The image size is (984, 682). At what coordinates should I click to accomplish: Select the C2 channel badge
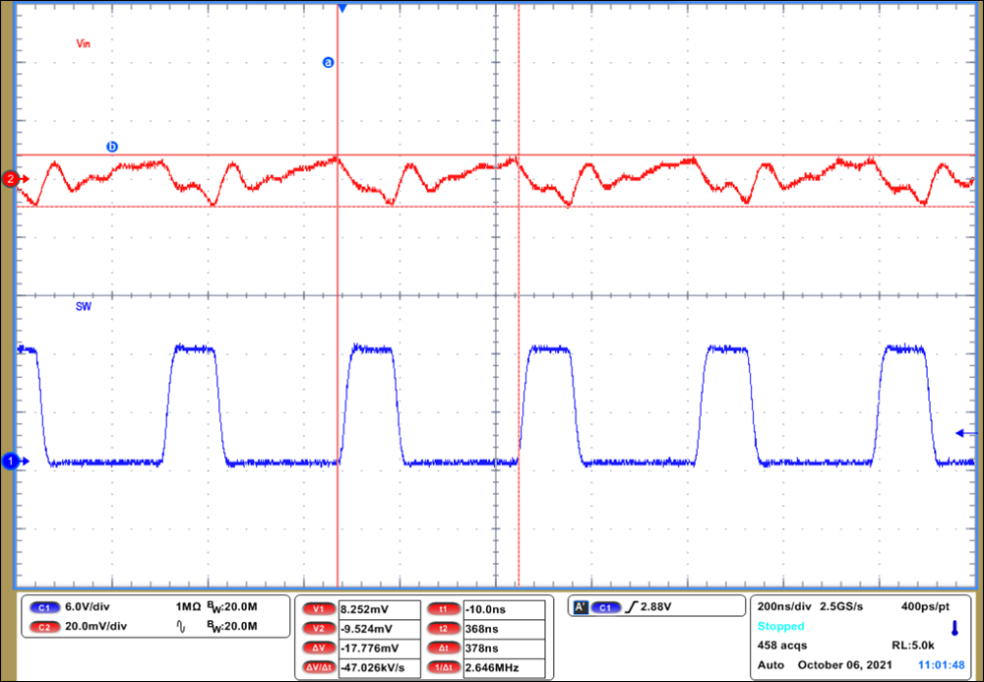click(x=43, y=625)
